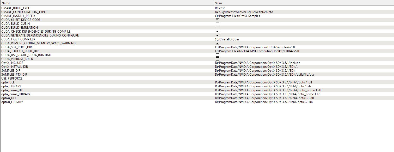Sort by the Value column header
Image resolution: width=394 pixels, height=152 pixels.
pos(304,3)
